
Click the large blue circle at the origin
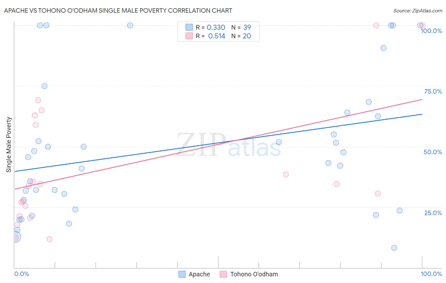tap(15, 237)
